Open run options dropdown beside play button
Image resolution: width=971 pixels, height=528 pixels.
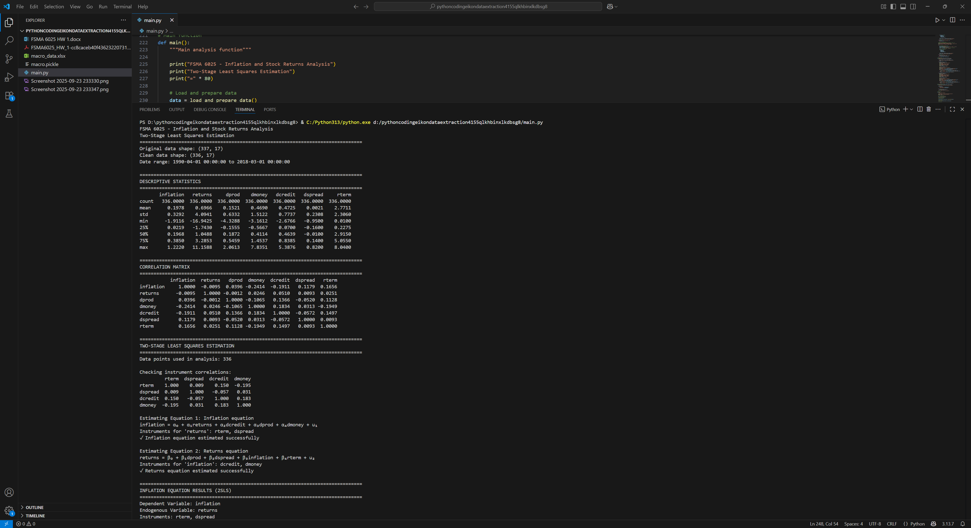(943, 20)
